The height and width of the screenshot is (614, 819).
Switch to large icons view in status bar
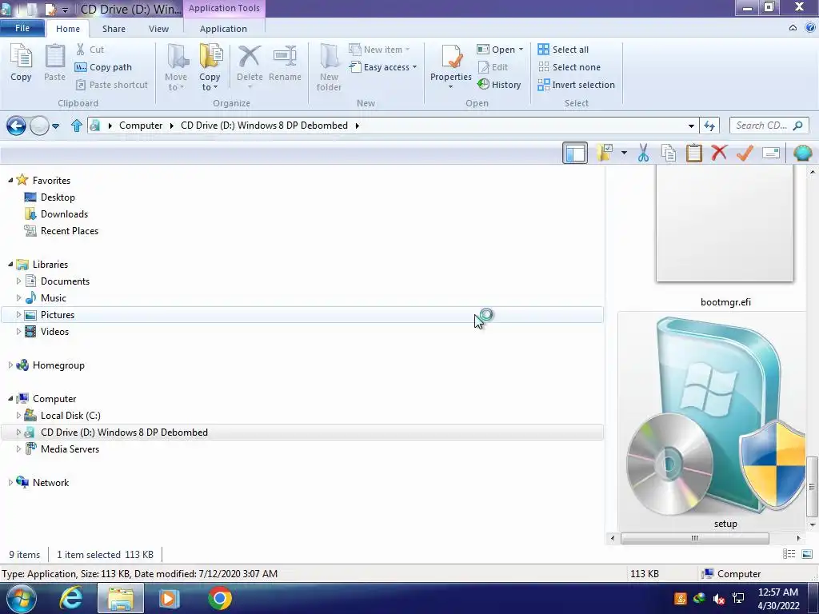coord(807,554)
